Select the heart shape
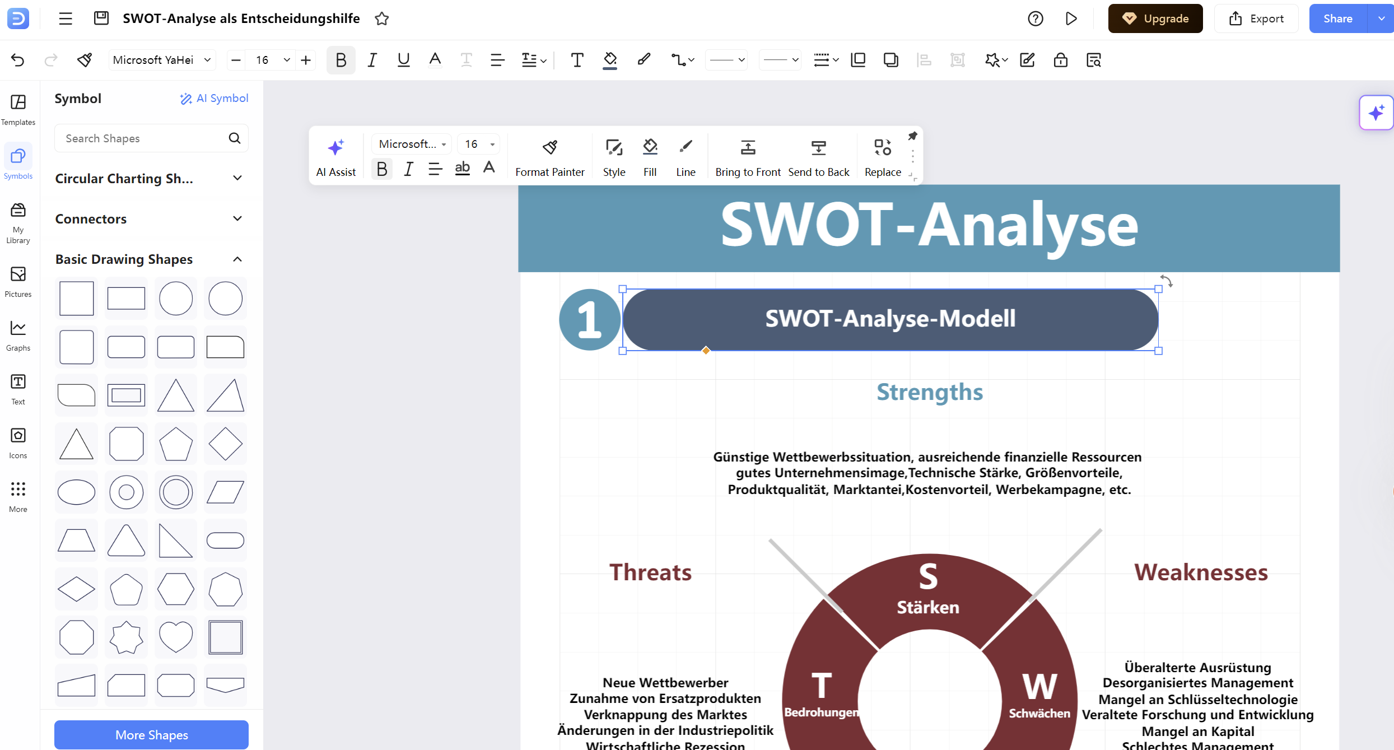The image size is (1394, 750). 176,637
